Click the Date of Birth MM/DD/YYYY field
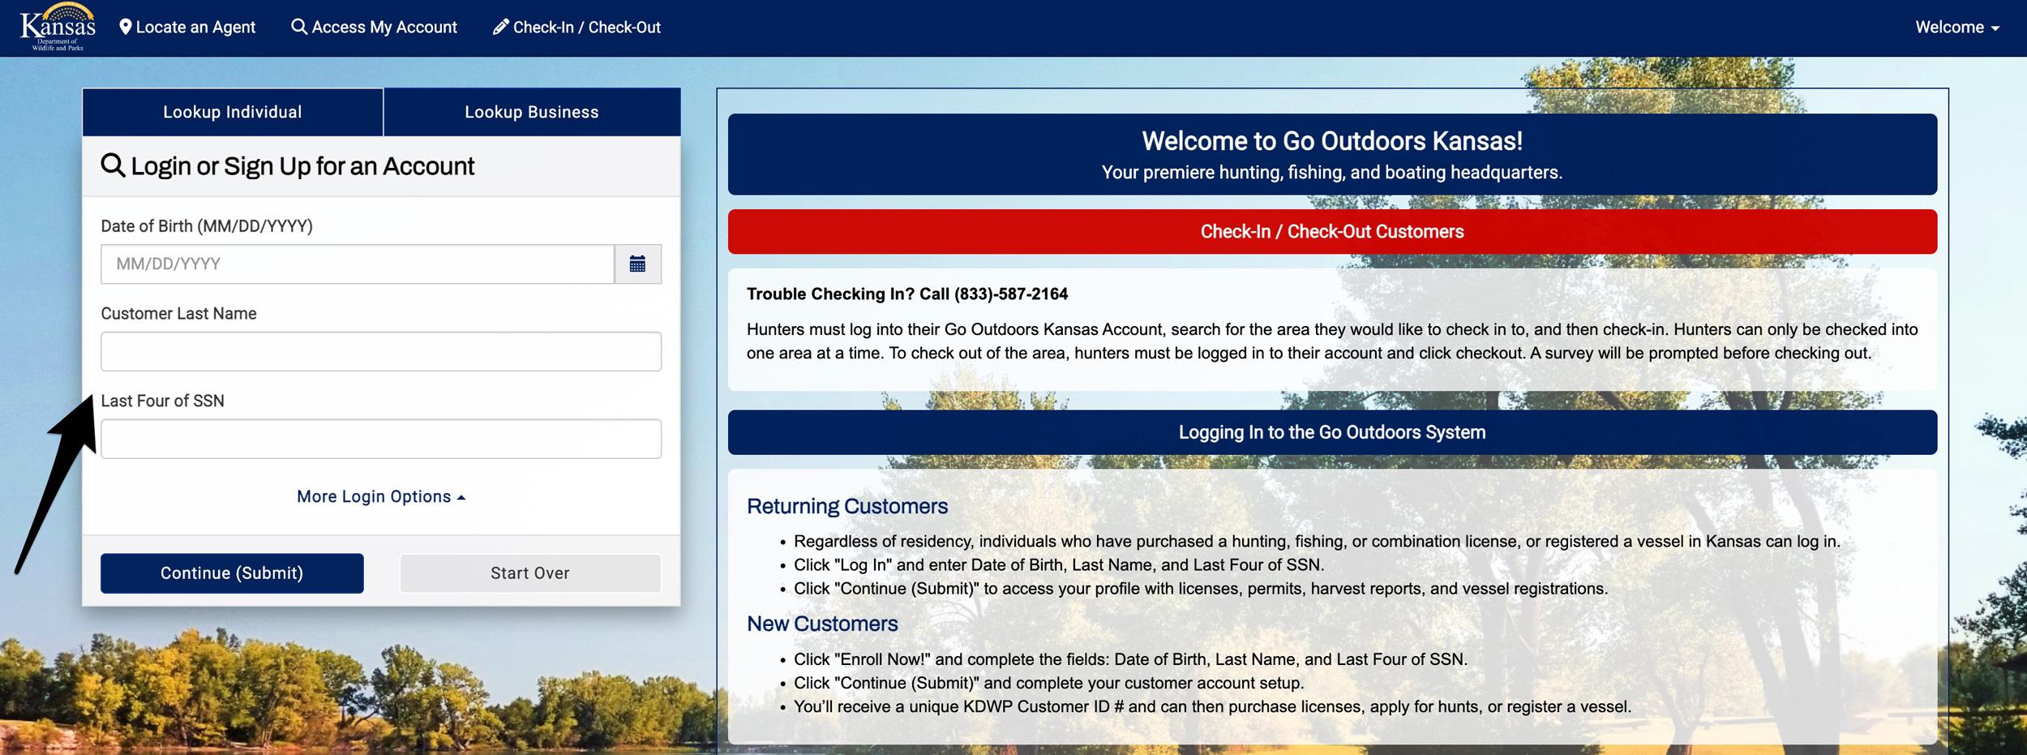Screen dimensions: 2027x755 [357, 264]
